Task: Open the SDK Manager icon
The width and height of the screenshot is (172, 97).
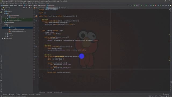Action: click(163, 5)
